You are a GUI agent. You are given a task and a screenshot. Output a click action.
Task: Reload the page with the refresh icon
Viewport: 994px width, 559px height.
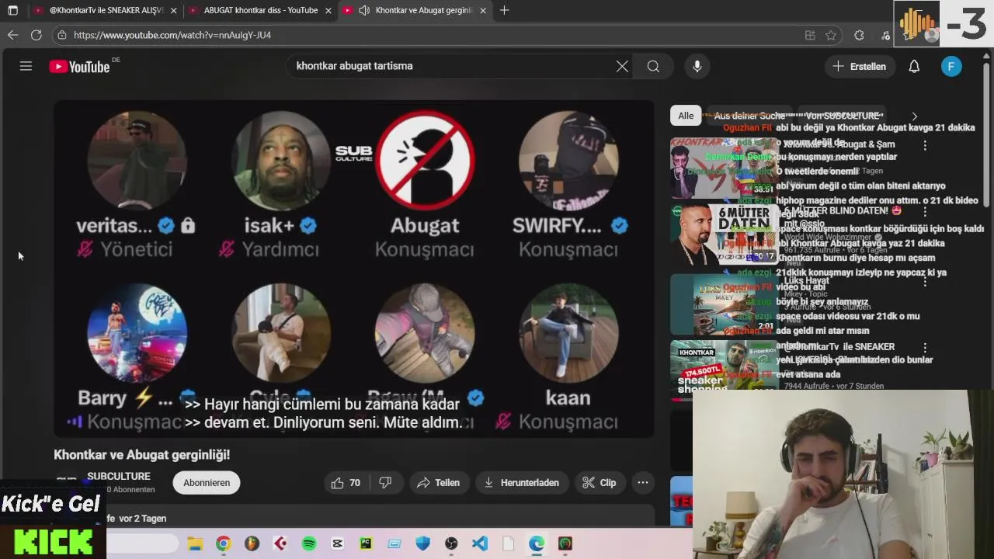click(x=36, y=35)
